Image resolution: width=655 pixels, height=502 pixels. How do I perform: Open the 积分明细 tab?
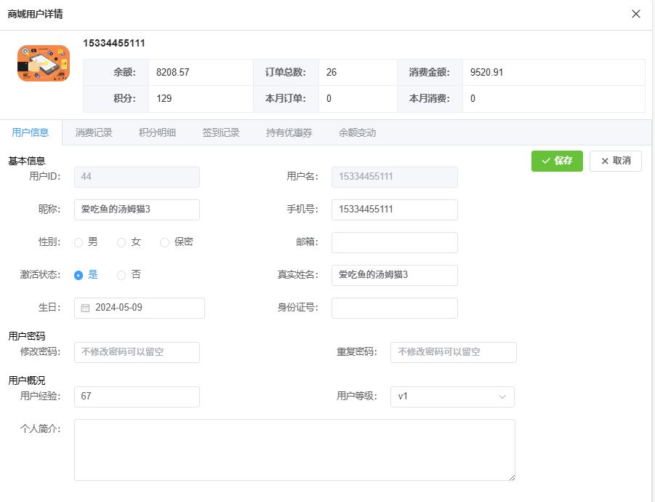tap(157, 132)
